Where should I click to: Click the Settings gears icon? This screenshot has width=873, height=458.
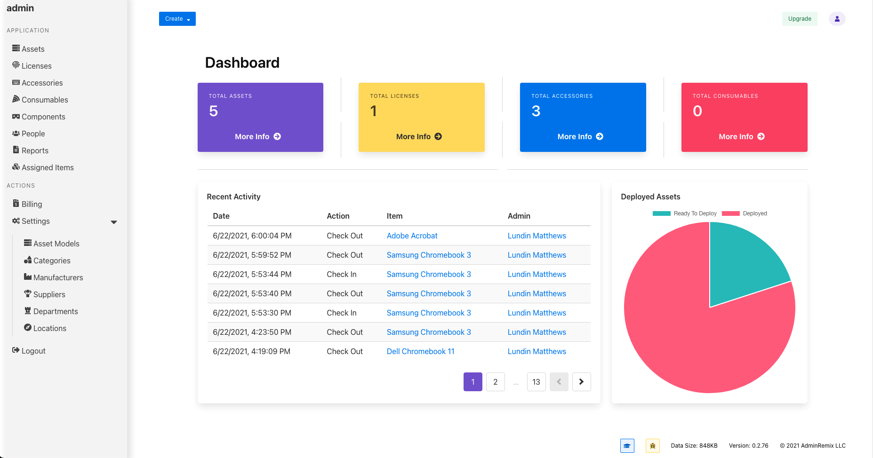click(16, 221)
